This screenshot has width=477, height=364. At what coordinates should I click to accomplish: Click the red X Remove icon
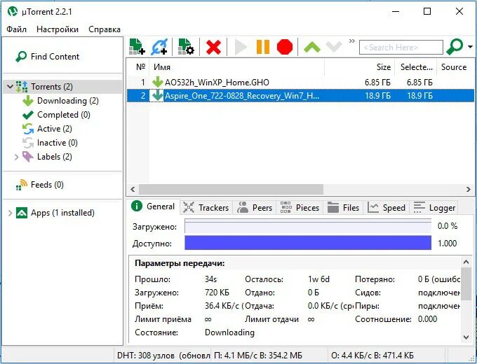(x=213, y=47)
